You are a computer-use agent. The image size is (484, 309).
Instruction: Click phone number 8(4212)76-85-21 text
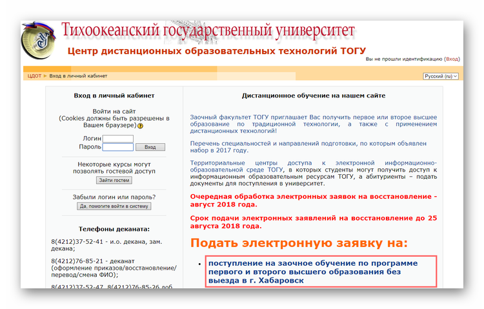coord(77,261)
